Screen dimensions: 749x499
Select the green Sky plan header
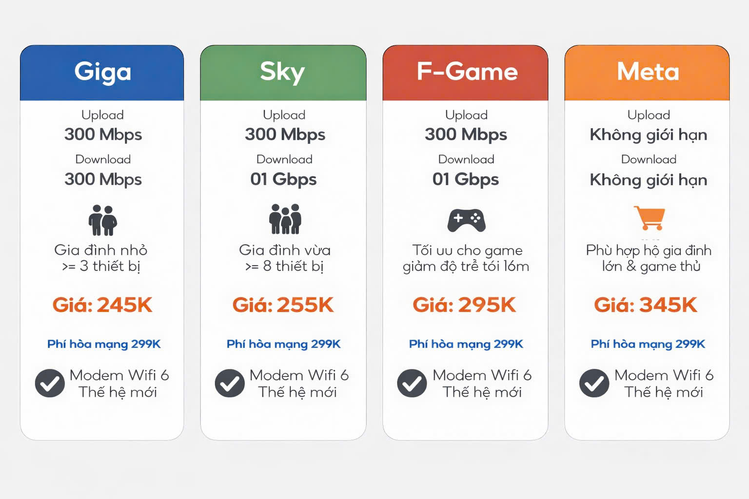[283, 73]
